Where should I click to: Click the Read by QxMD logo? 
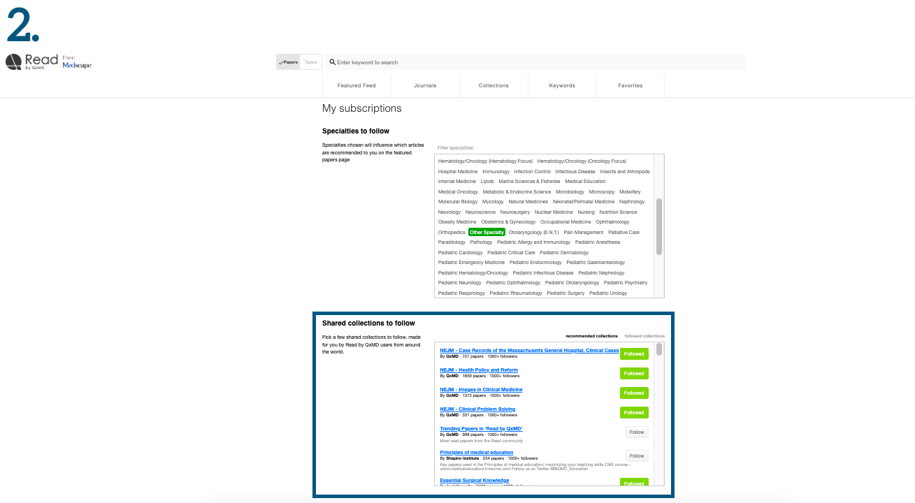click(x=31, y=62)
